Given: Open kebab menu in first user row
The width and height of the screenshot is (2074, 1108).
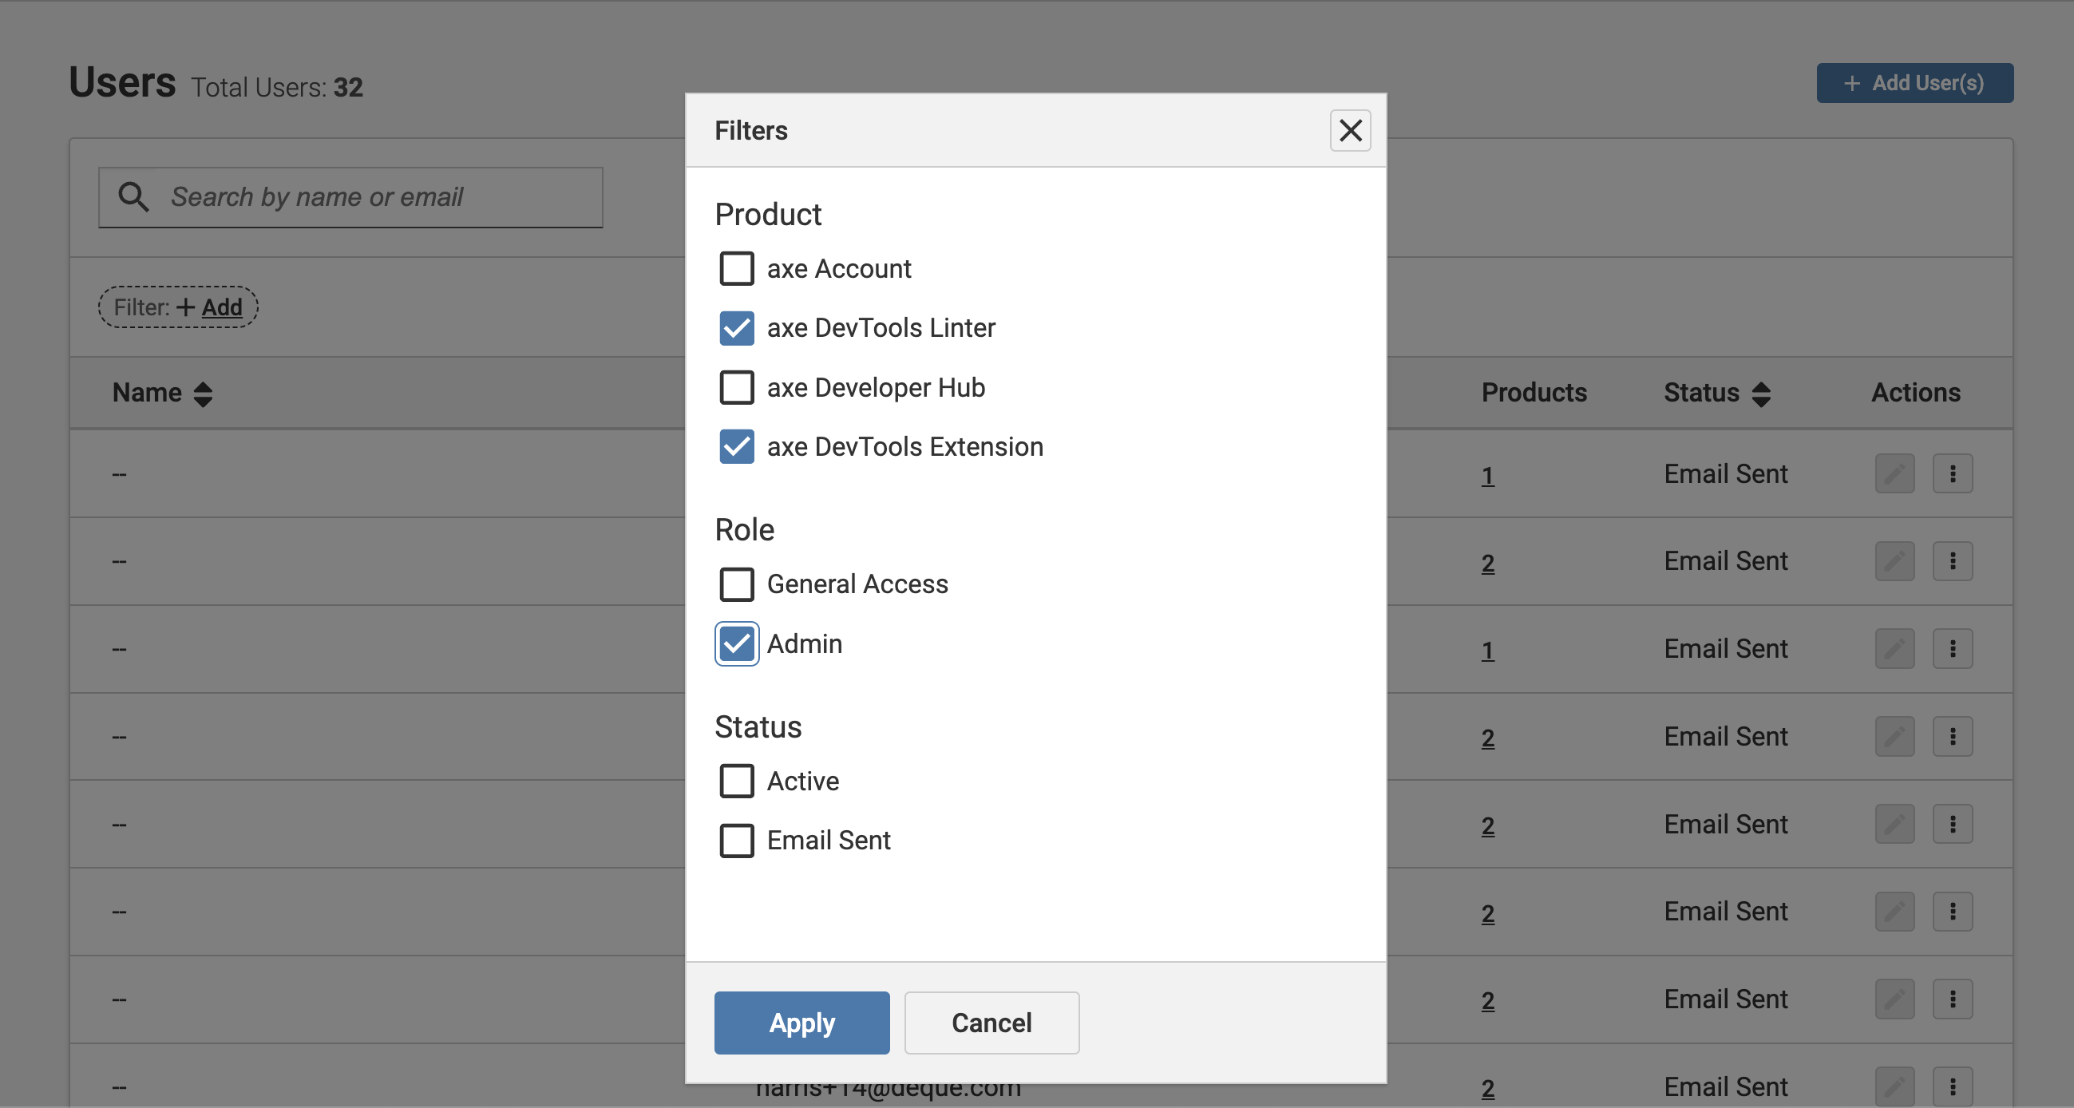Looking at the screenshot, I should tap(1952, 473).
